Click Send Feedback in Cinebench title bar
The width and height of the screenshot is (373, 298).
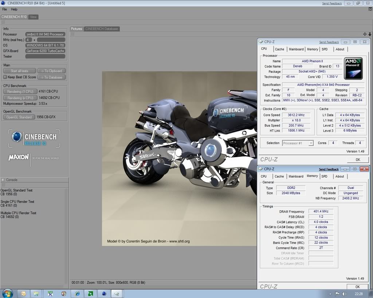click(x=332, y=3)
